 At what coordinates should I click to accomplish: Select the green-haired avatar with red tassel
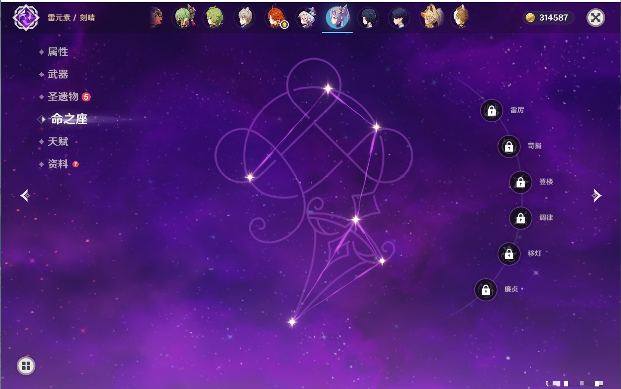185,17
